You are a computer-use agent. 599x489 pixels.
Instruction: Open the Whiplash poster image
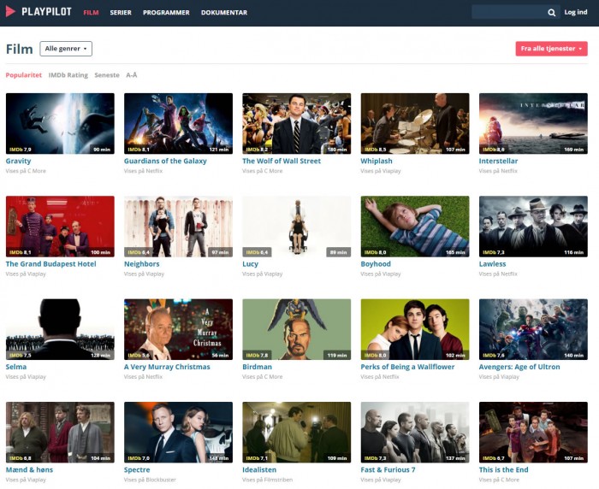click(x=415, y=123)
